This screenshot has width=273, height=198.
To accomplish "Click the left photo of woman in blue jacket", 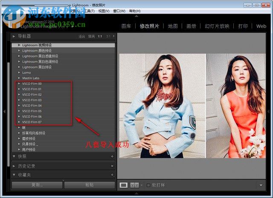I will tap(162, 105).
